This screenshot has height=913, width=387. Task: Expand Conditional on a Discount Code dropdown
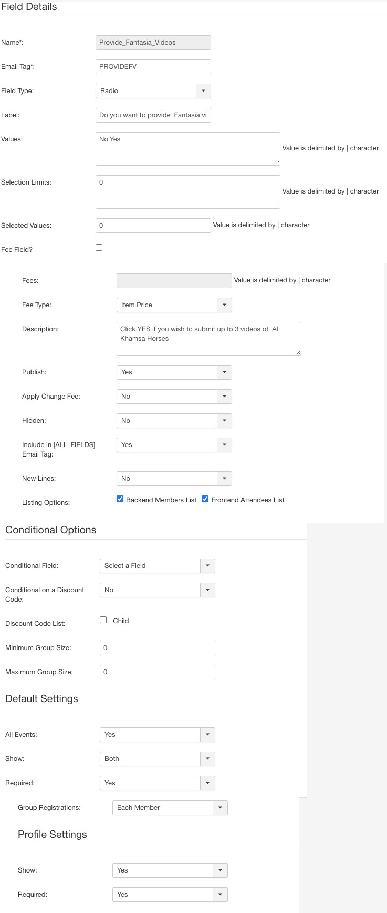[157, 590]
